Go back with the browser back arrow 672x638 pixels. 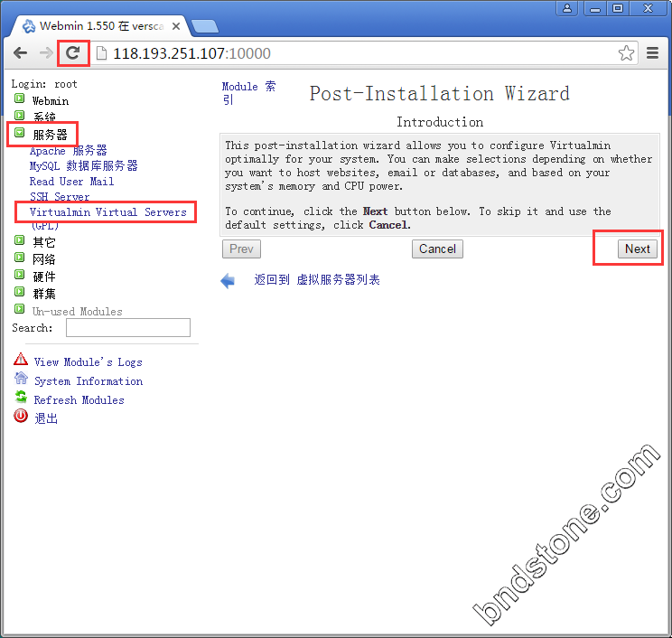click(x=20, y=53)
